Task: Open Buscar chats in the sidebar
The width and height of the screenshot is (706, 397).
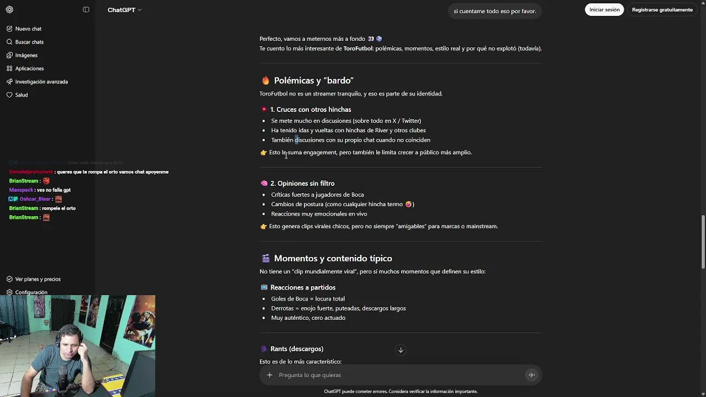Action: click(x=29, y=42)
